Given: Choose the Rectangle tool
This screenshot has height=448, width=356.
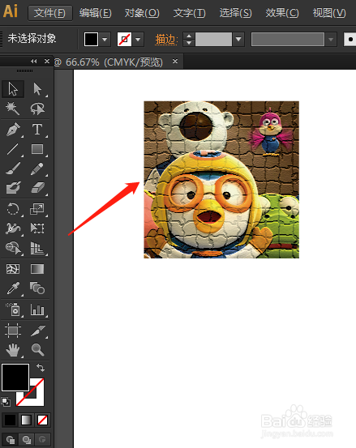Looking at the screenshot, I should (x=37, y=149).
